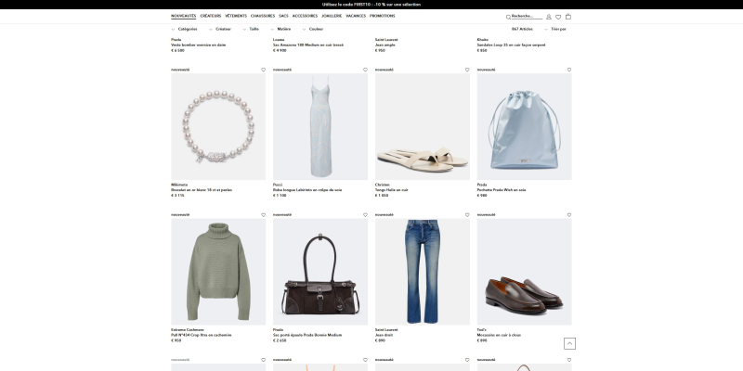This screenshot has height=371, width=743.
Task: Open the ACCESSOIRES menu
Action: [305, 16]
